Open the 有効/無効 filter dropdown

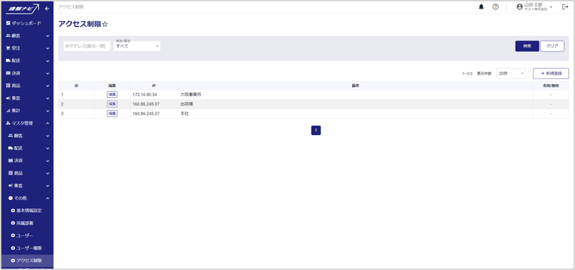pyautogui.click(x=137, y=46)
